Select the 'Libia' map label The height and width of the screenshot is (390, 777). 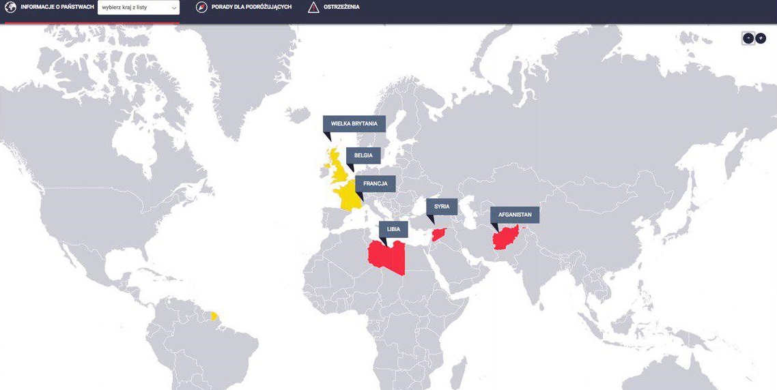pos(393,229)
